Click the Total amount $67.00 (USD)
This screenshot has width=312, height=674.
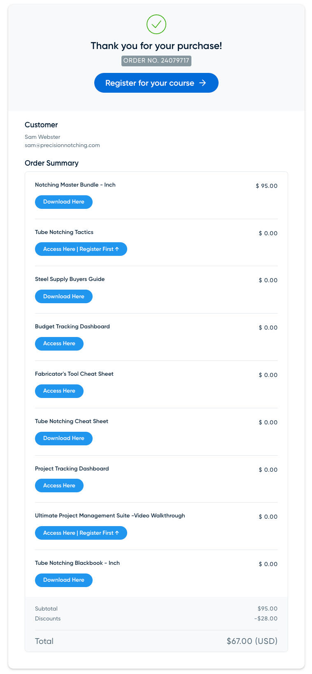coord(252,641)
